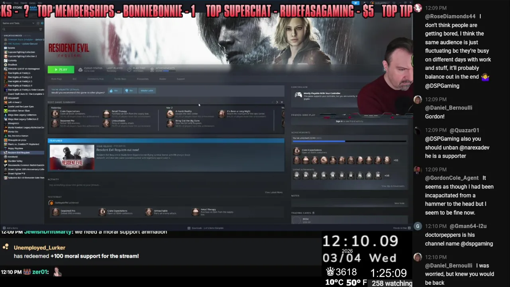The width and height of the screenshot is (510, 287).
Task: Click the It's Been a Long Night achievement icon
Action: pyautogui.click(x=222, y=114)
